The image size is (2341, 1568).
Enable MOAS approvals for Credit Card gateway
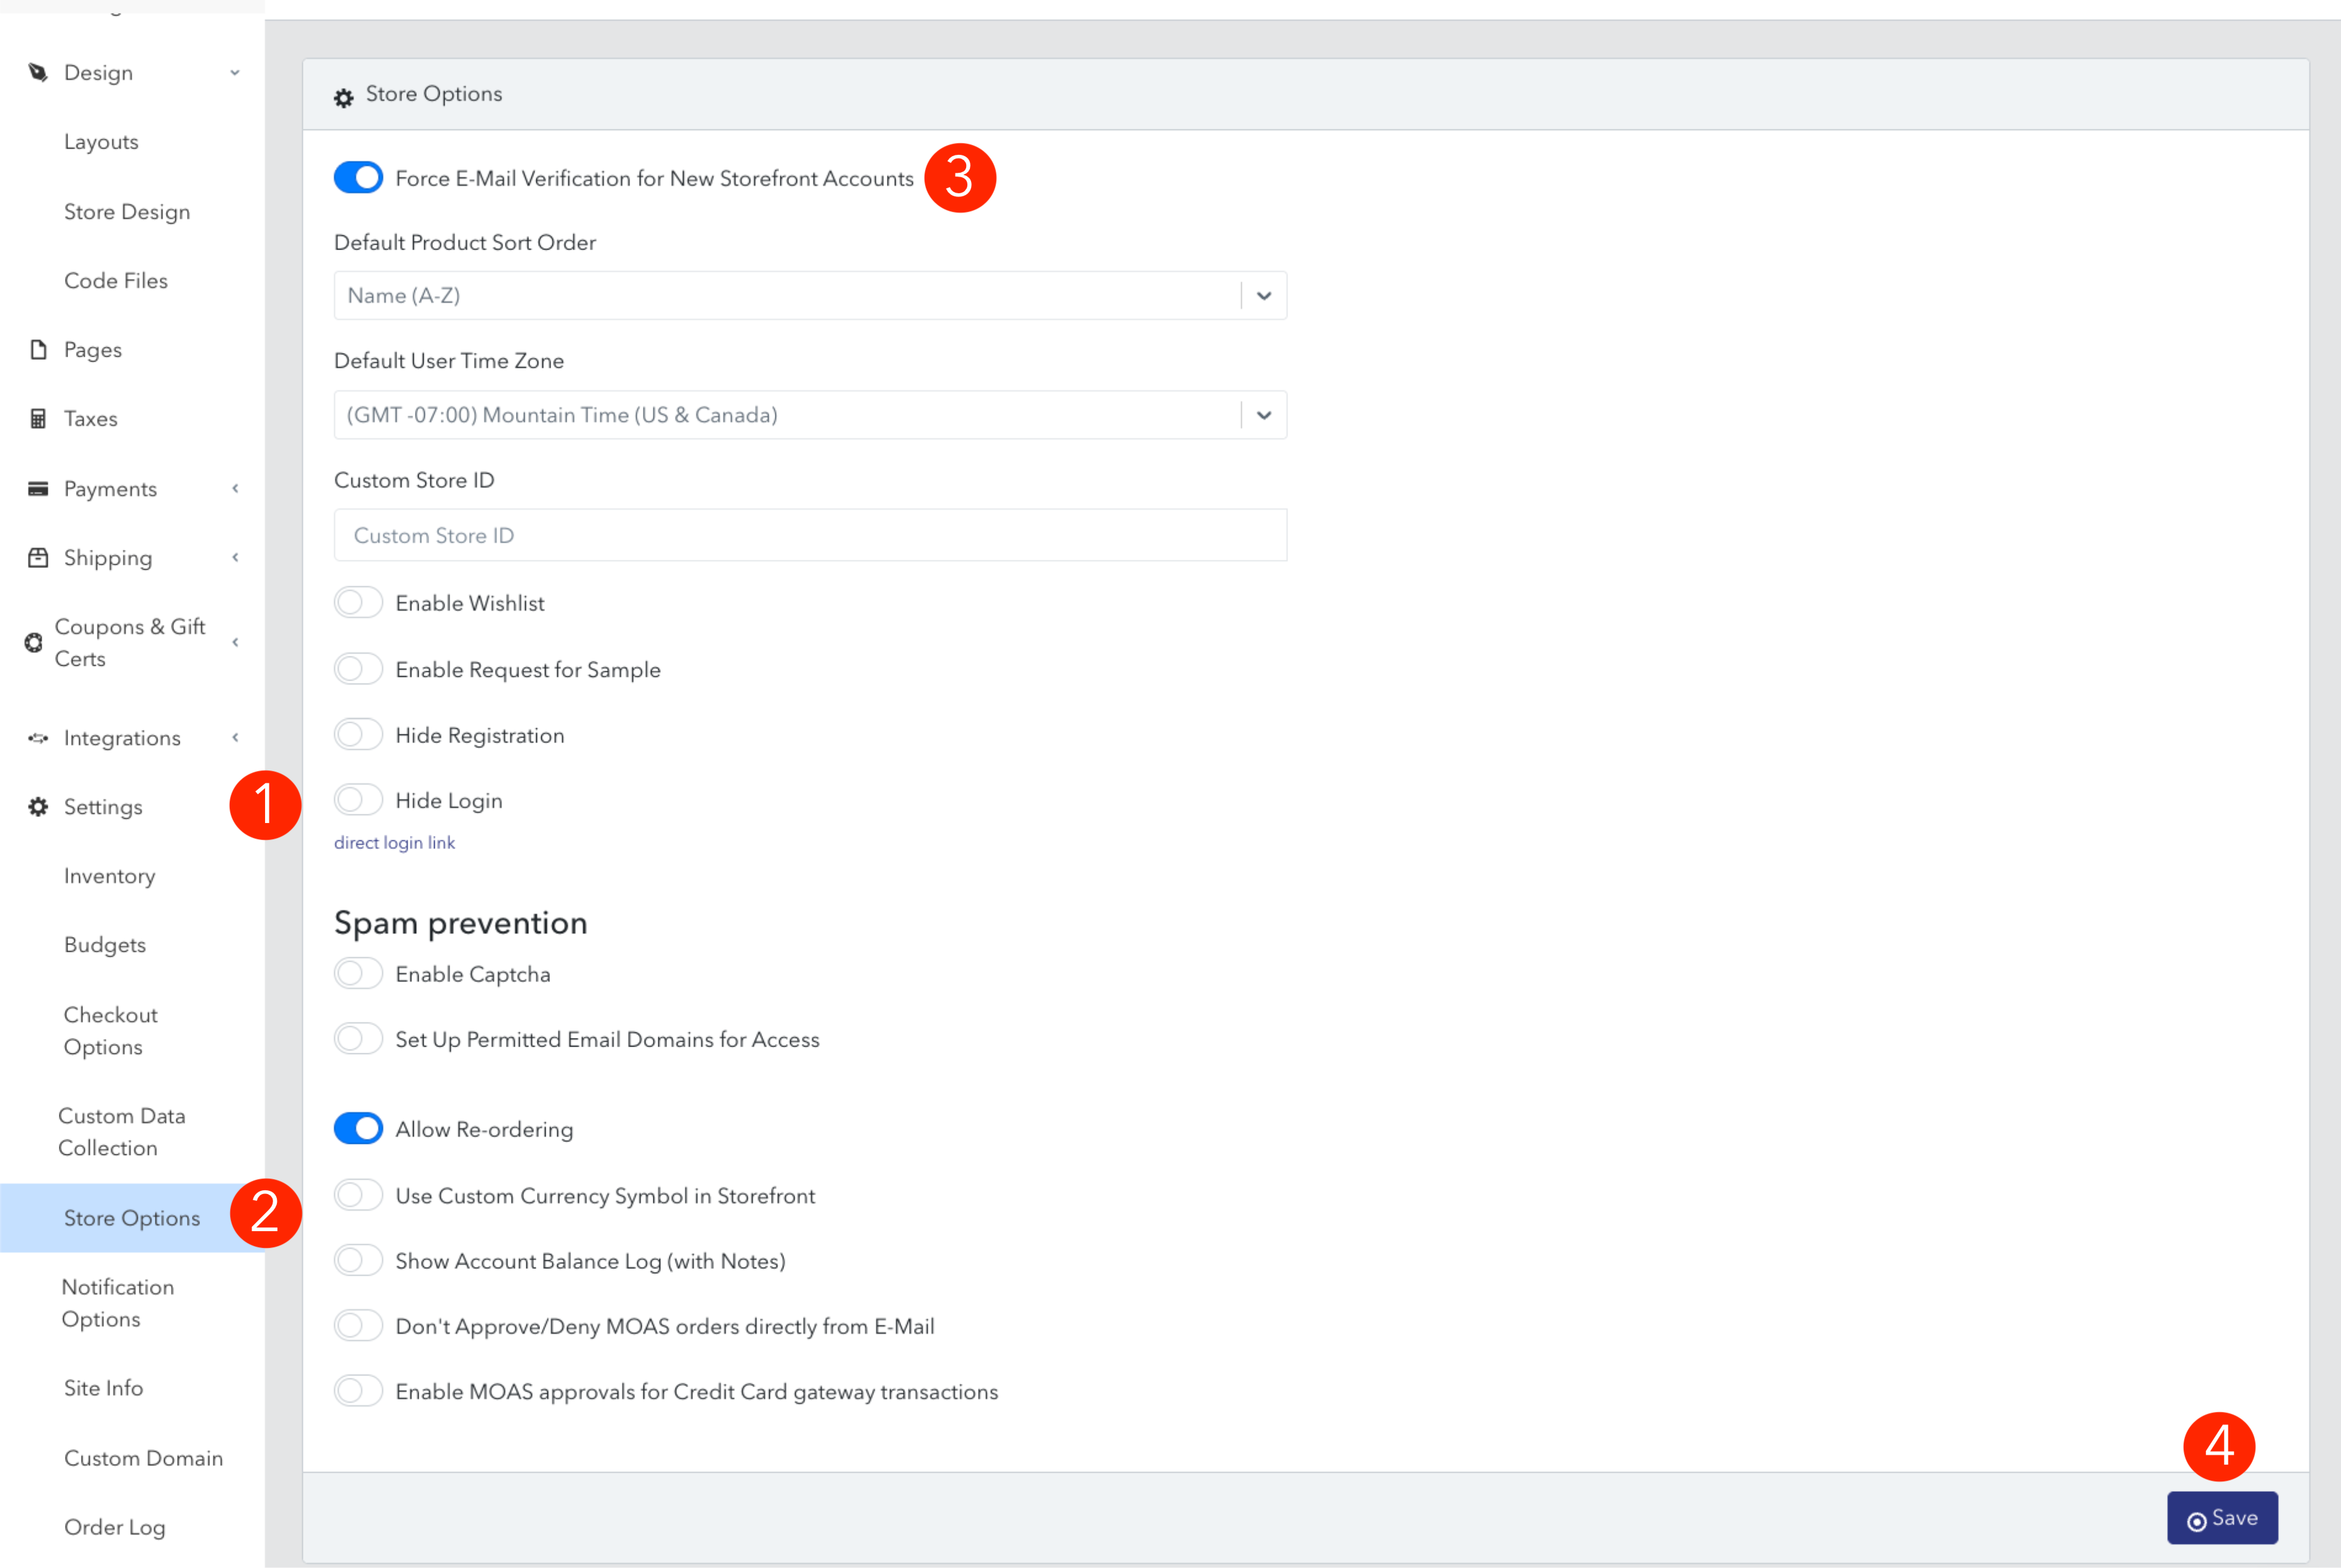pyautogui.click(x=358, y=1390)
